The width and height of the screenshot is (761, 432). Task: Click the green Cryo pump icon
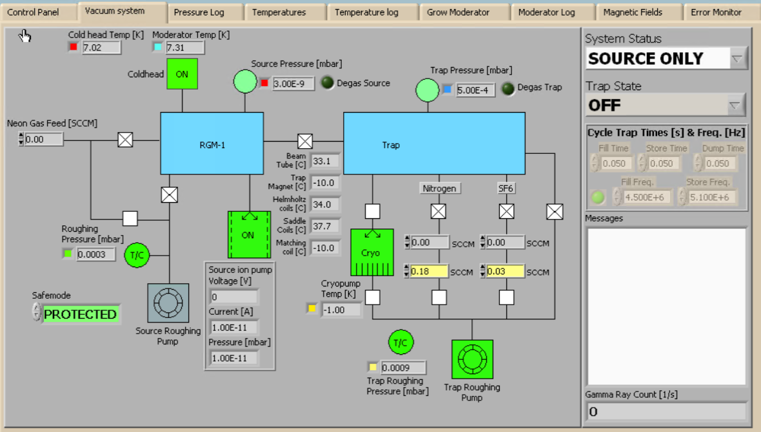click(371, 252)
